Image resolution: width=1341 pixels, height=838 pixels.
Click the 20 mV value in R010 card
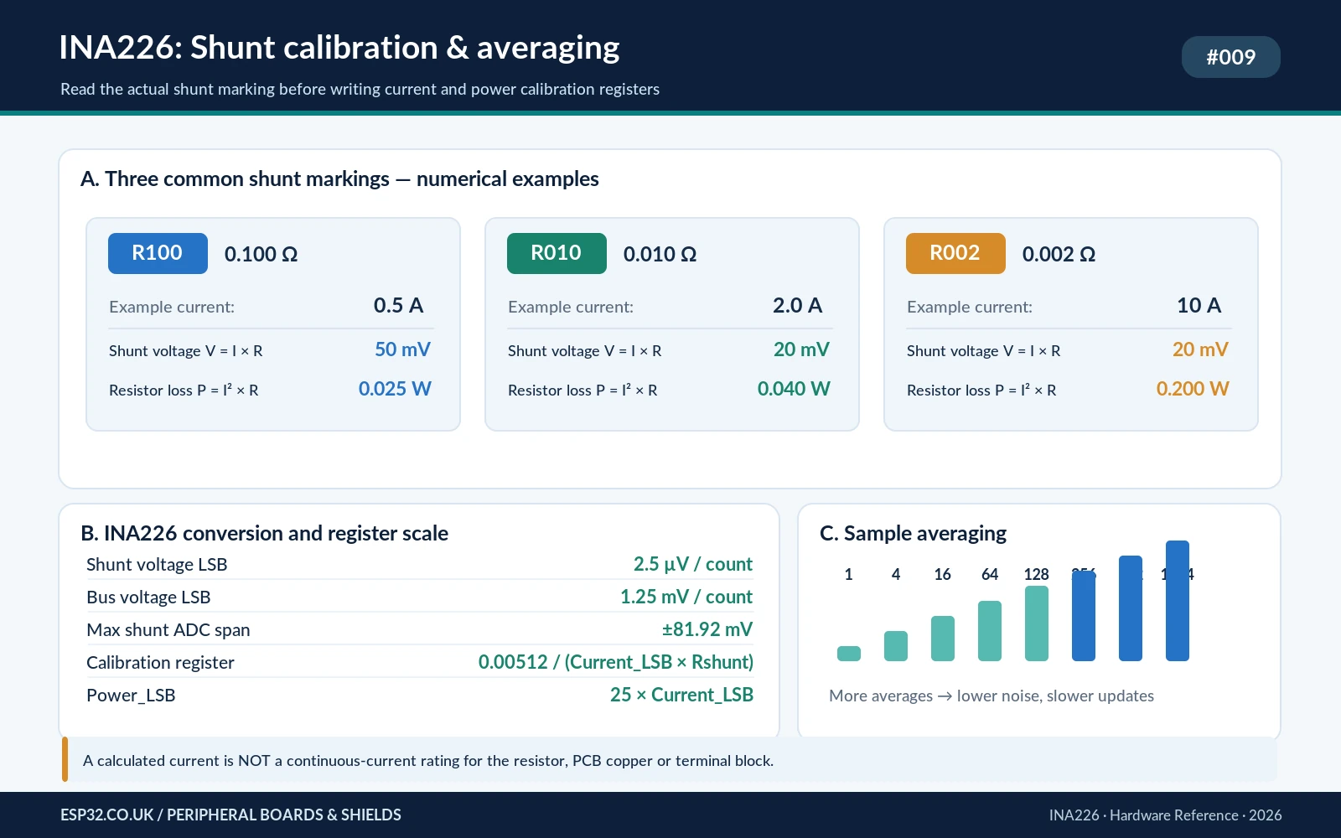pyautogui.click(x=801, y=349)
